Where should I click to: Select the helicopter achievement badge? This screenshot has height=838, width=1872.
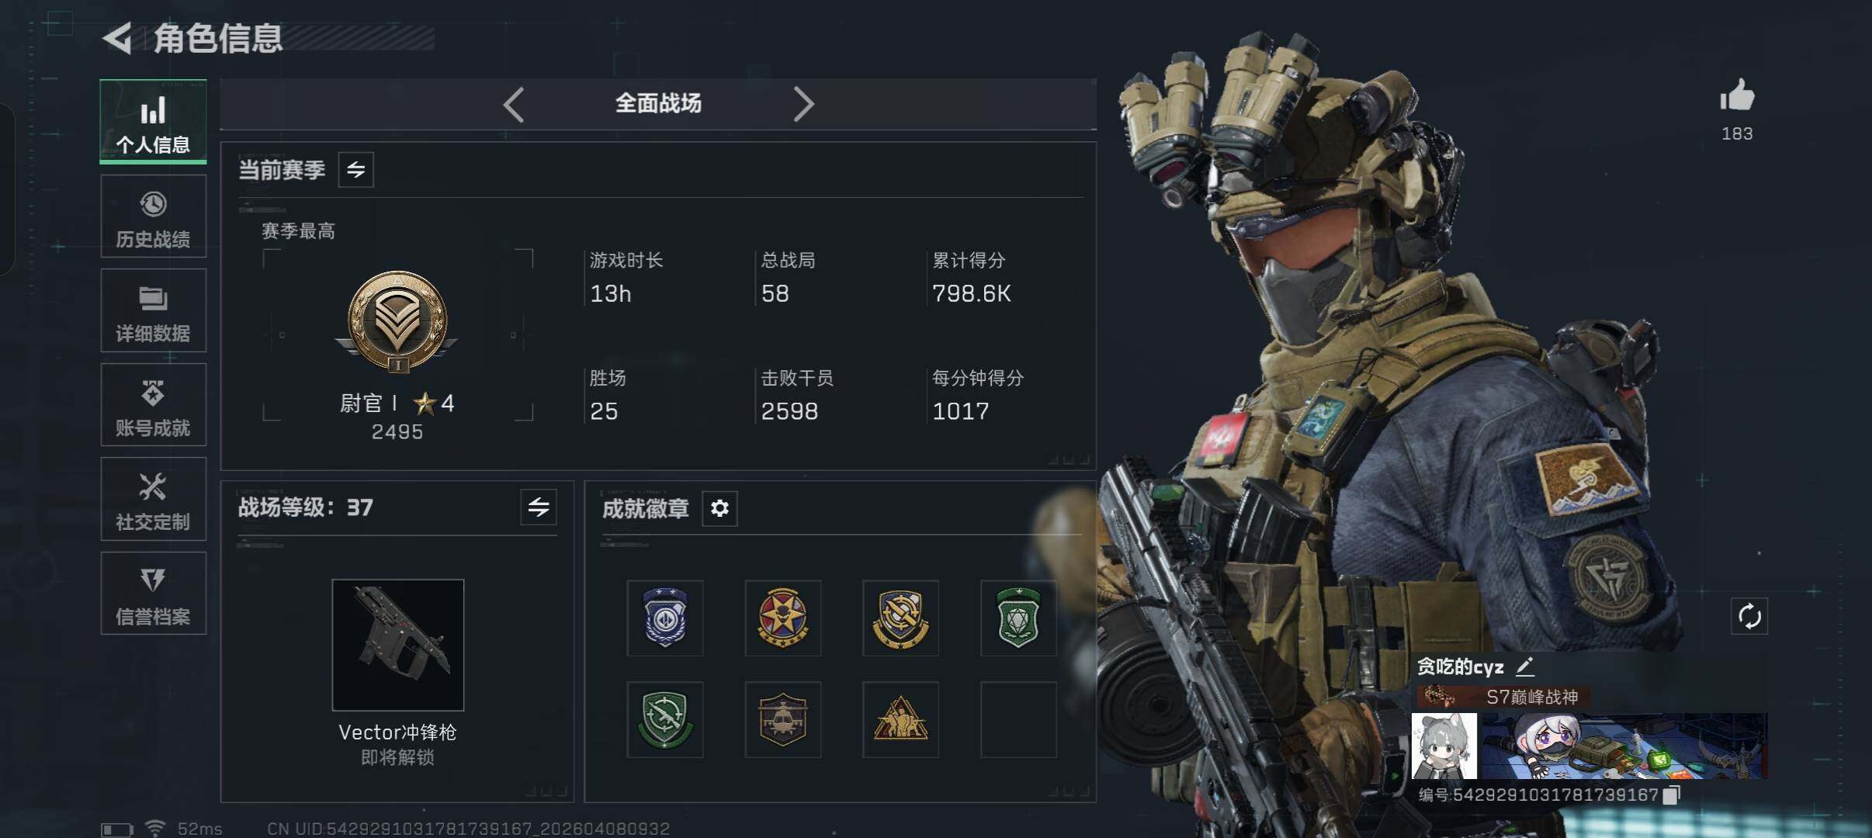point(782,719)
